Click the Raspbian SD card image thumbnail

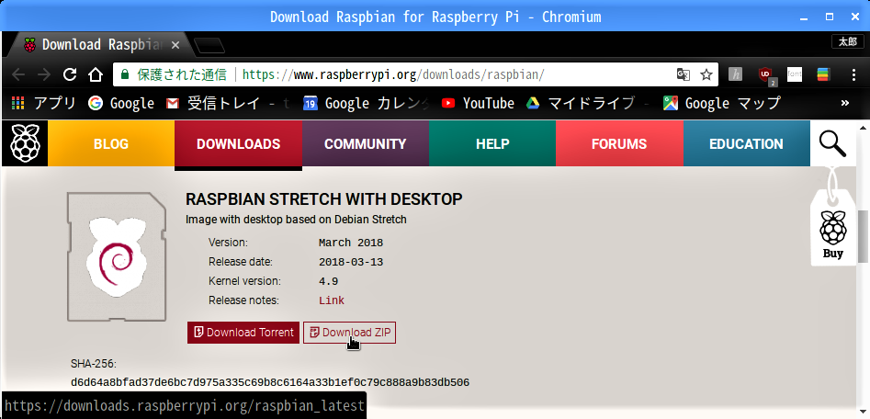click(117, 256)
